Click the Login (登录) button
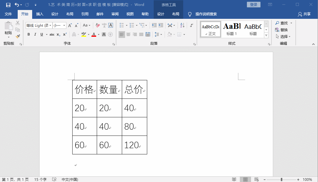This screenshot has width=318, height=182. [x=253, y=4]
